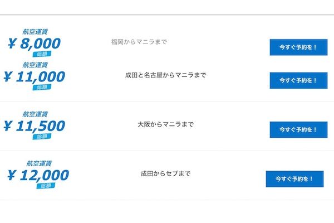
Task: Book now for the ¥11,000 Narita/Nagoya fare
Action: [298, 80]
